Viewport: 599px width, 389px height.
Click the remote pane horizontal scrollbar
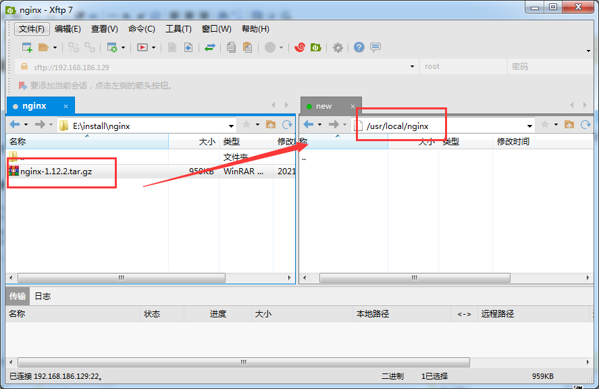(415, 278)
